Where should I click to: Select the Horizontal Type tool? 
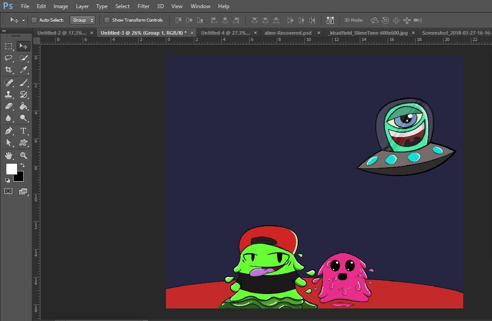[x=23, y=130]
